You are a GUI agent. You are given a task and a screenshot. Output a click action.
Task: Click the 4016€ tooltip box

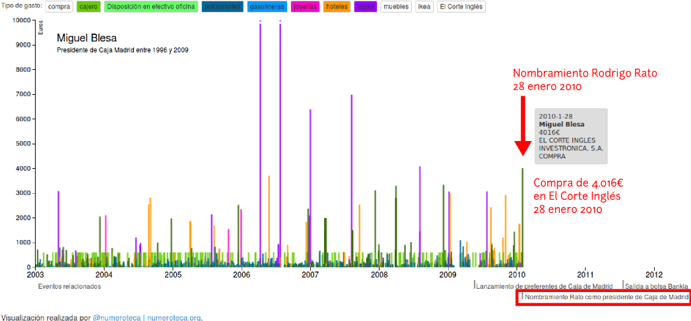(x=570, y=136)
